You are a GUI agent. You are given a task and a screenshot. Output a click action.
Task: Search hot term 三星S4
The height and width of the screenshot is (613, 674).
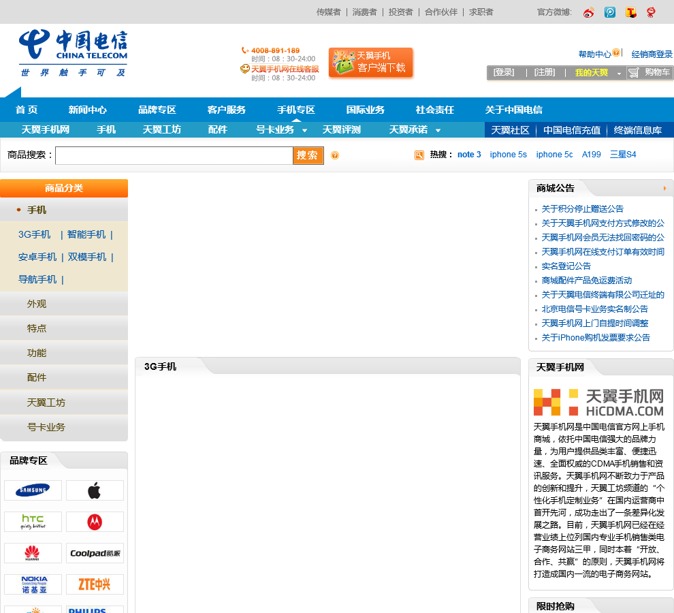coord(623,155)
